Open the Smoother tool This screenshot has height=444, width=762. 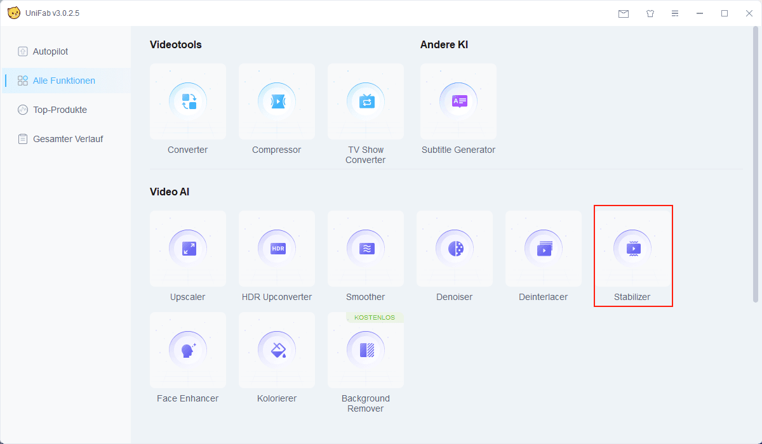pyautogui.click(x=366, y=249)
